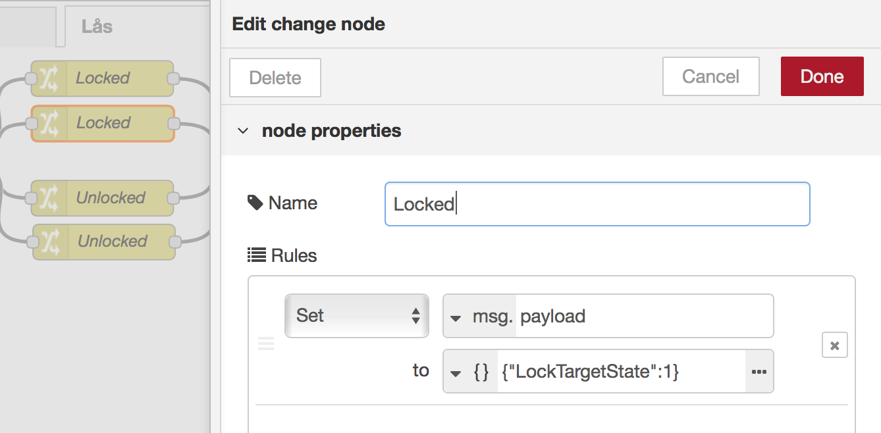Screen dimensions: 881x433
Task: Switch to the Lås flow tab
Action: (97, 27)
